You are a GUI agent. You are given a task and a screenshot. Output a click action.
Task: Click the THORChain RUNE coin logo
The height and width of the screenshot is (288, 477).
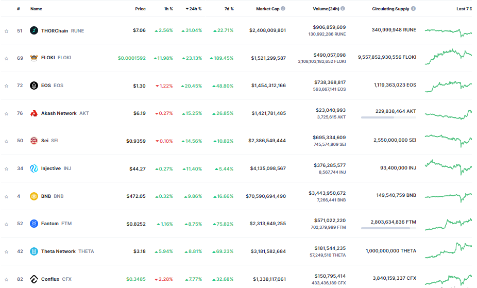pos(34,30)
